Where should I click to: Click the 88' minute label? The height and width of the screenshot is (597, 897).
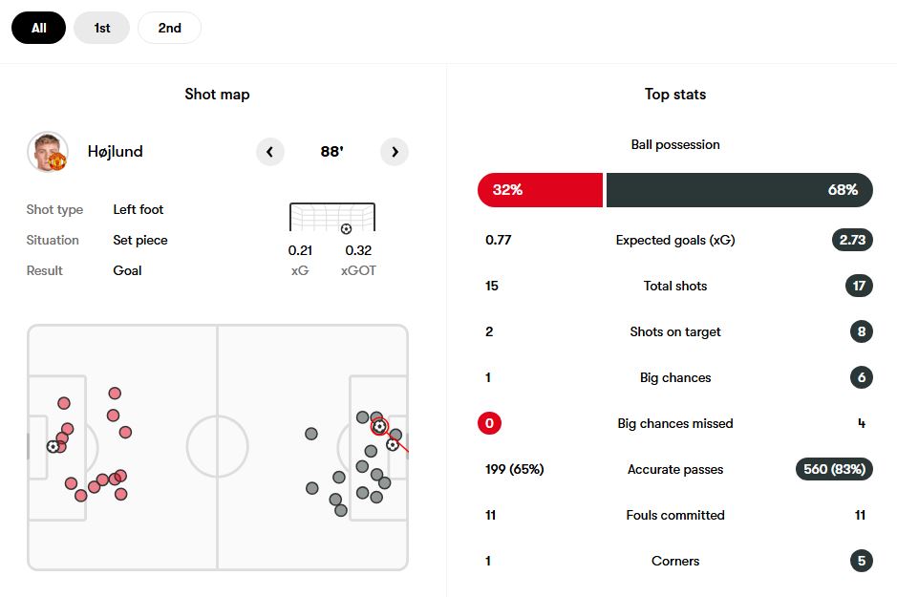pos(331,152)
